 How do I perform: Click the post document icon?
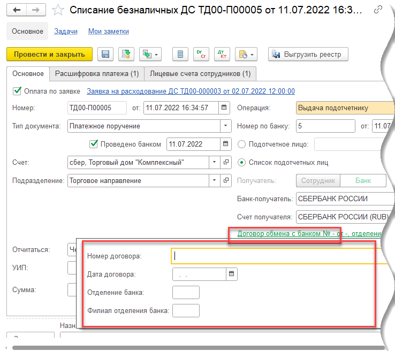126,54
